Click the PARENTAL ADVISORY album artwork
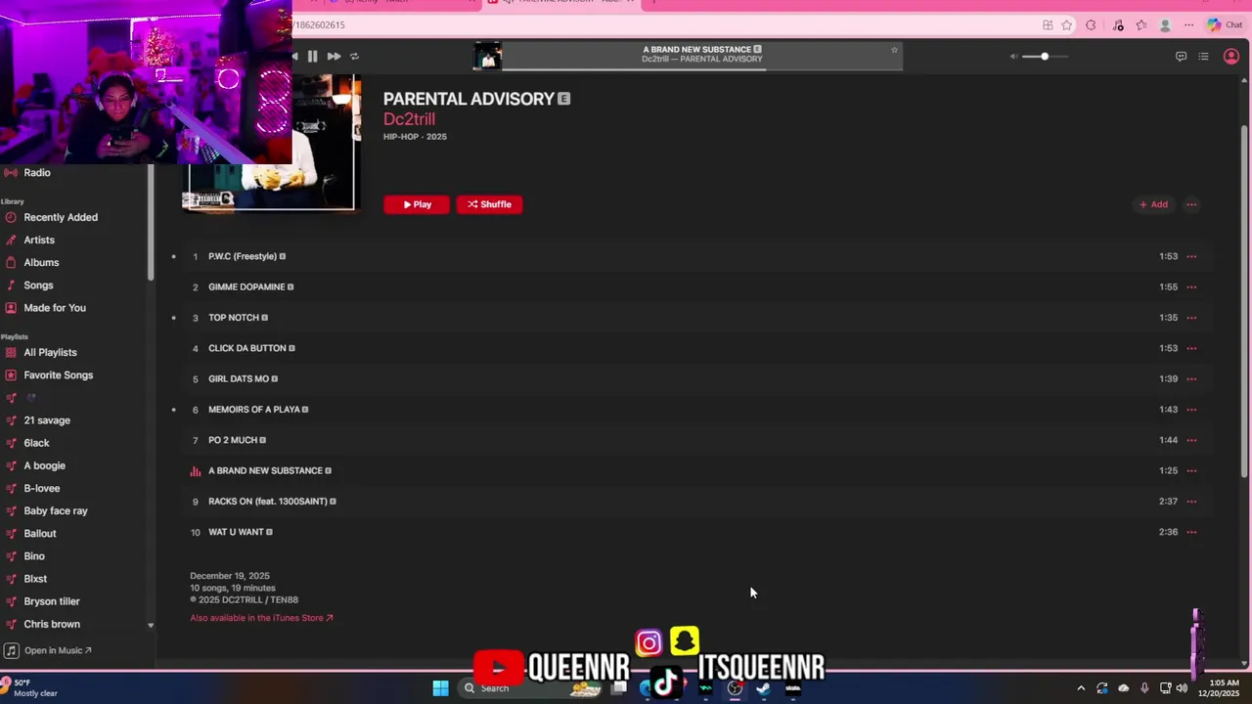Screen dimensions: 1252x704 point(271,143)
